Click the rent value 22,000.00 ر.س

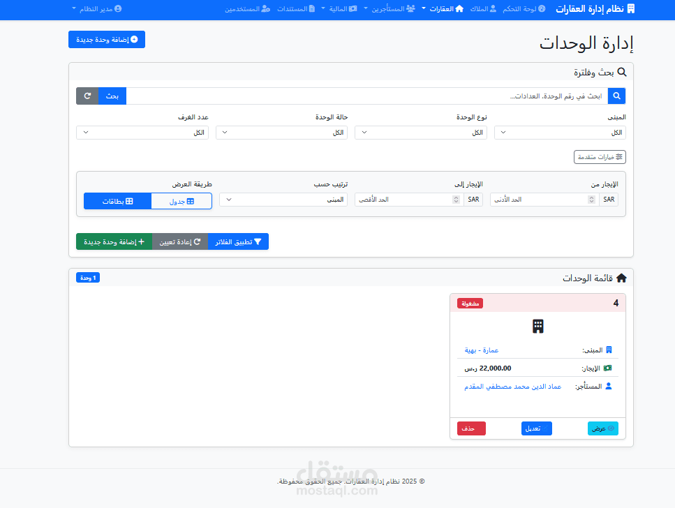(488, 368)
